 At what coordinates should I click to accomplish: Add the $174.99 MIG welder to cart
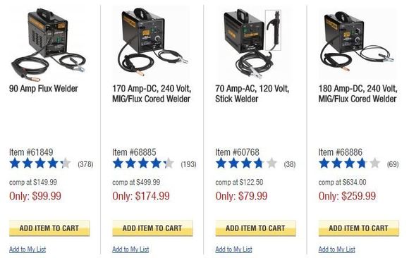[152, 228]
